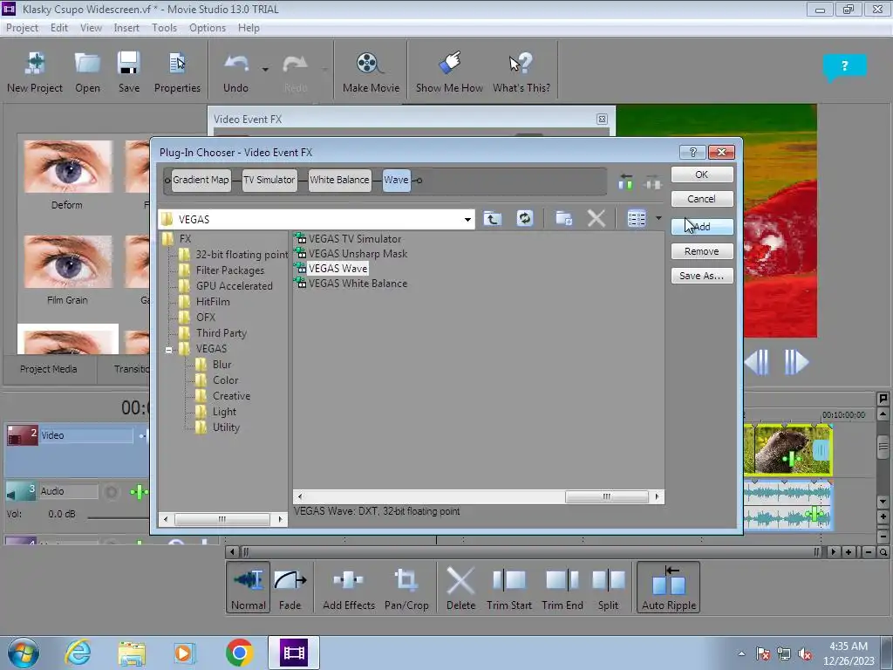This screenshot has width=893, height=670.
Task: Click the delete X icon in chooser
Action: (596, 219)
